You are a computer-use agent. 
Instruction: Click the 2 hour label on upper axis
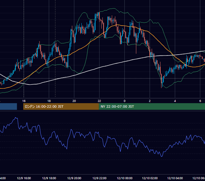tap(150, 101)
